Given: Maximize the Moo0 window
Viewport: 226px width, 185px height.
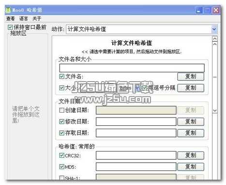Looking at the screenshot, I should pyautogui.click(x=208, y=10).
